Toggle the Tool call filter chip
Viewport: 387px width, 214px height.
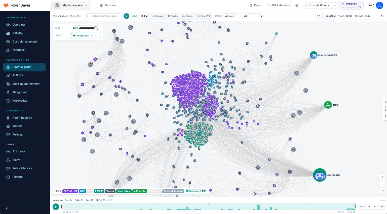pyautogui.click(x=110, y=191)
